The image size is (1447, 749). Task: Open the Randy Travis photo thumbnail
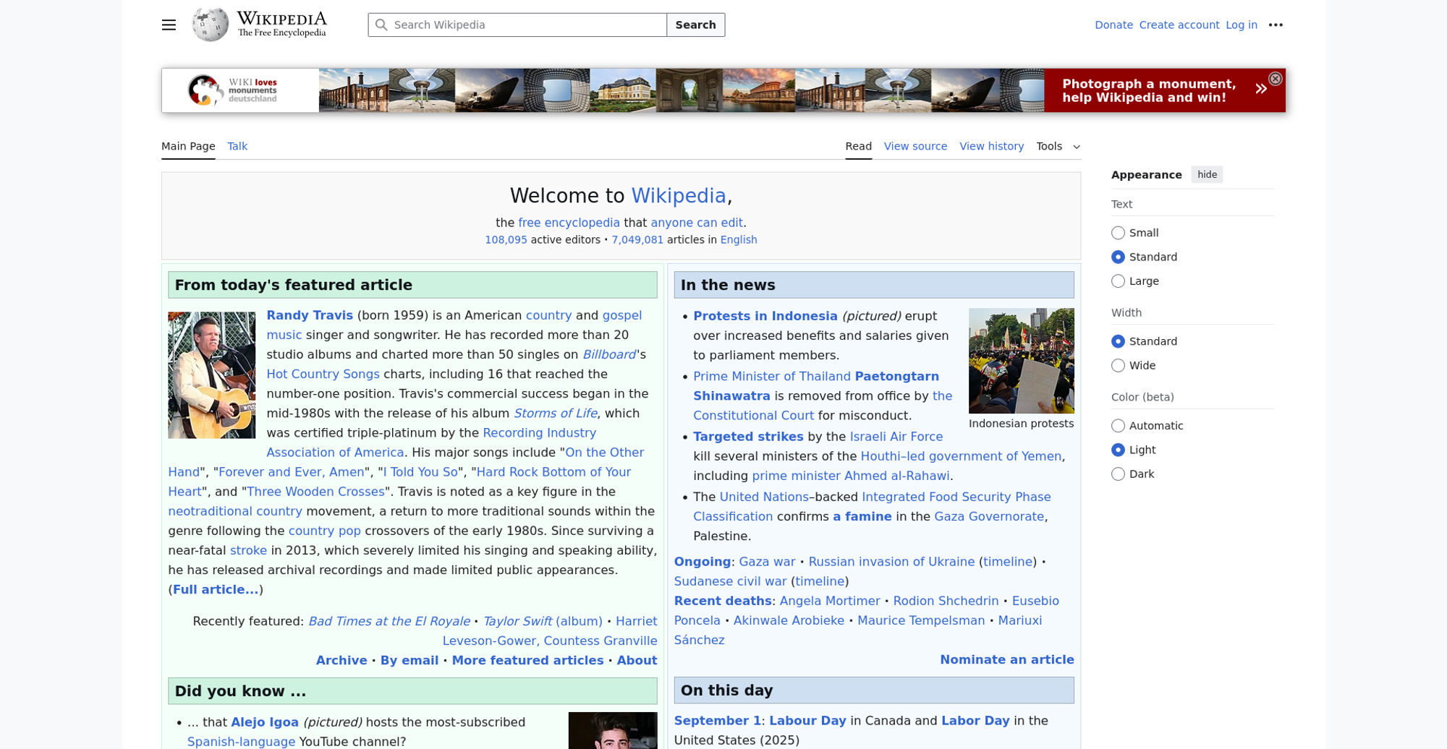point(211,375)
